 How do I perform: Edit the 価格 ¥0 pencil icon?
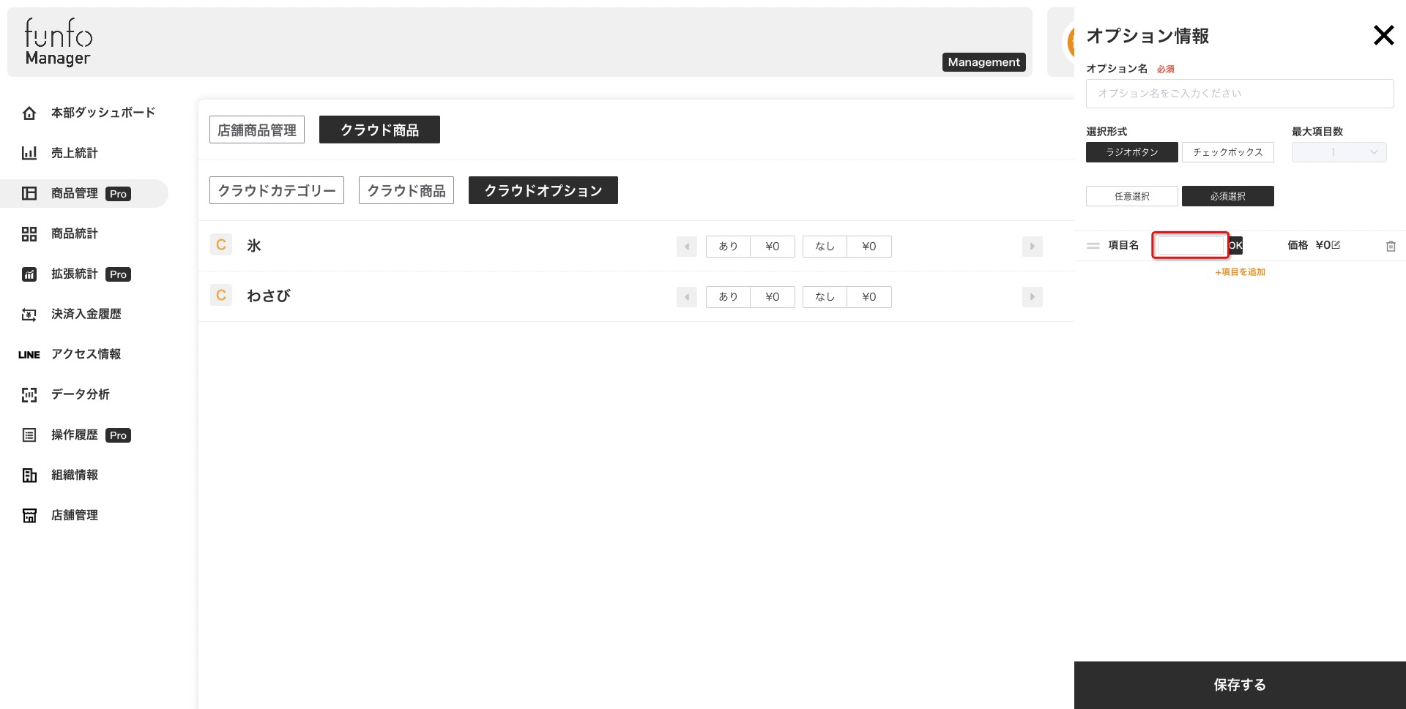pyautogui.click(x=1336, y=245)
